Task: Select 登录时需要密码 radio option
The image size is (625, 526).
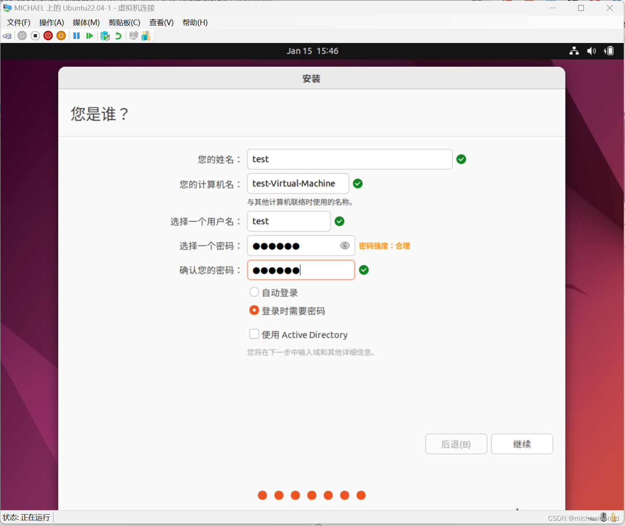Action: click(x=254, y=310)
